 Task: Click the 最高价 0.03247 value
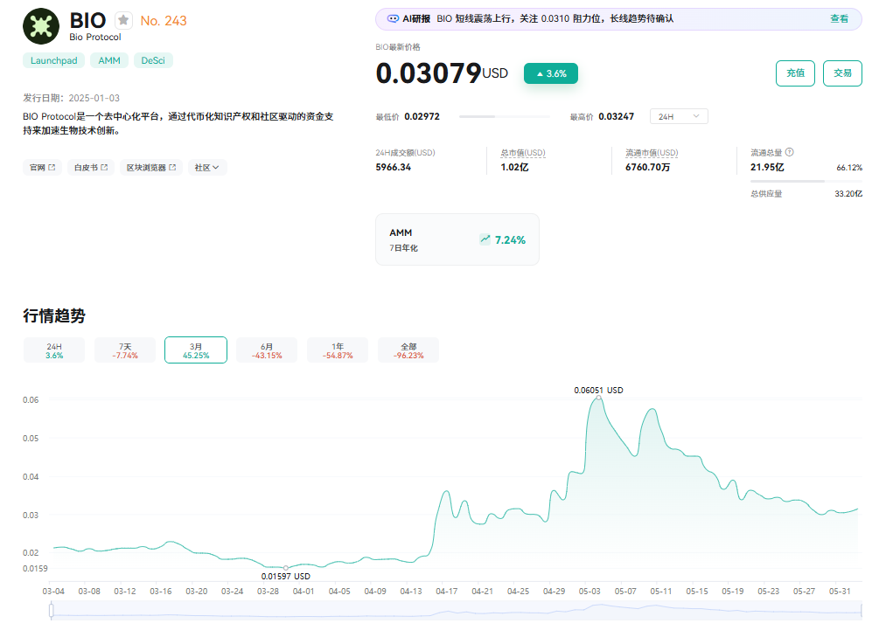pos(616,116)
